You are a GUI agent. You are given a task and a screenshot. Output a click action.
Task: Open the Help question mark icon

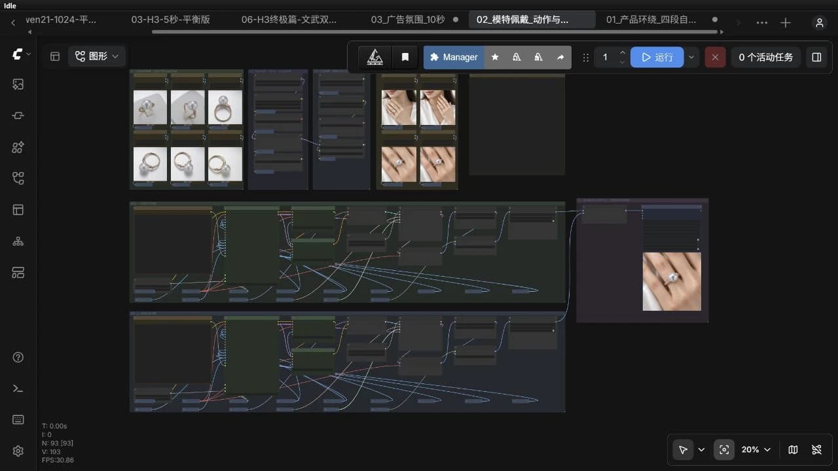(x=18, y=357)
